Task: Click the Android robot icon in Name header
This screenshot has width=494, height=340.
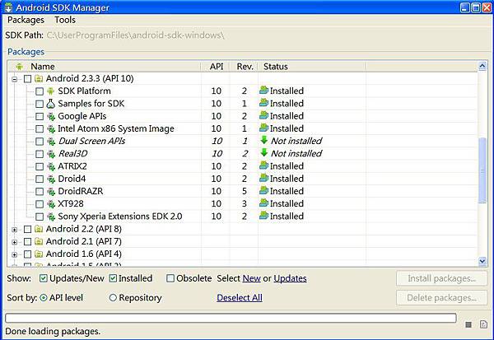Action: [19, 67]
